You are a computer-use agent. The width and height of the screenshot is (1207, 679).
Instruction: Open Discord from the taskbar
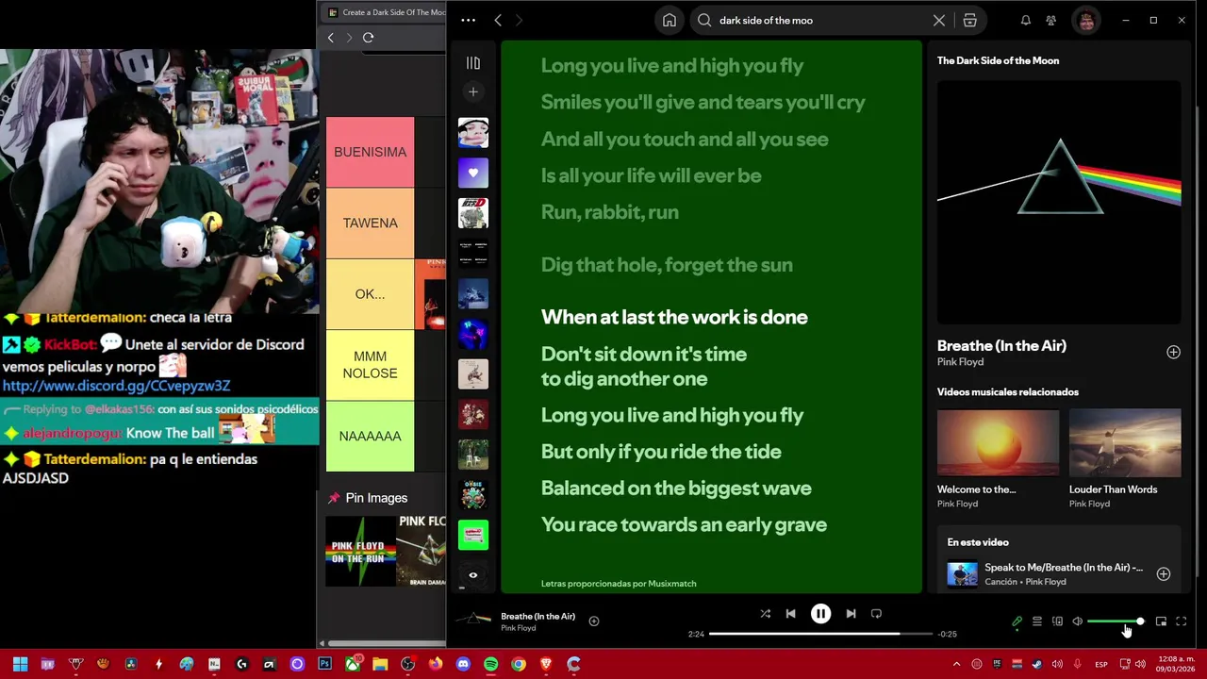point(463,665)
